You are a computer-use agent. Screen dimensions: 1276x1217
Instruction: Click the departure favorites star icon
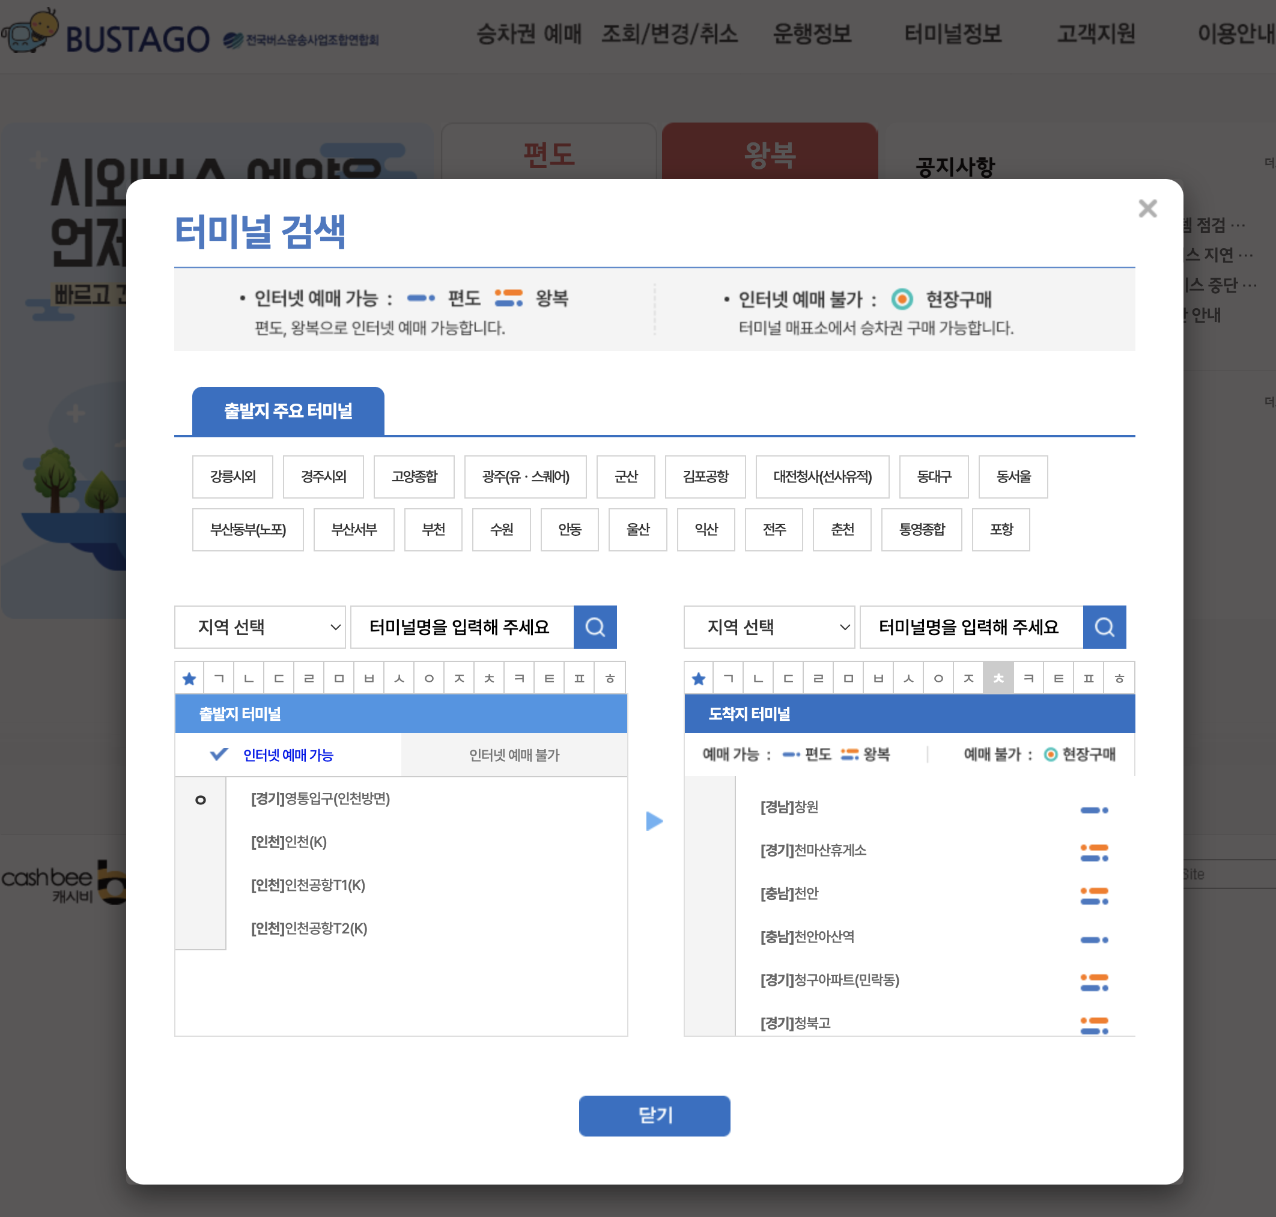pyautogui.click(x=189, y=679)
